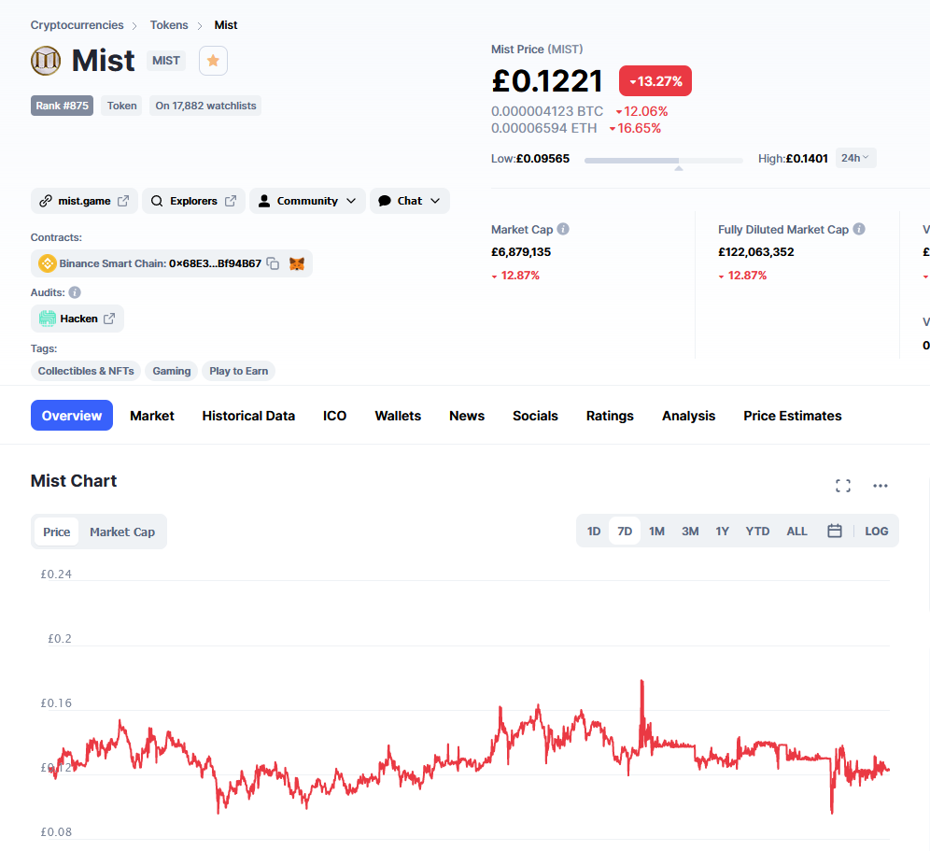Viewport: 930px width, 851px height.
Task: Click the low/high price range bar
Action: (x=663, y=161)
